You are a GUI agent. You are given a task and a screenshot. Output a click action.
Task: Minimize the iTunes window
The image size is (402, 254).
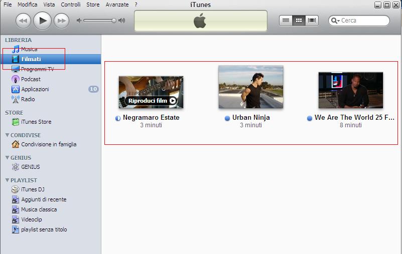click(x=377, y=5)
